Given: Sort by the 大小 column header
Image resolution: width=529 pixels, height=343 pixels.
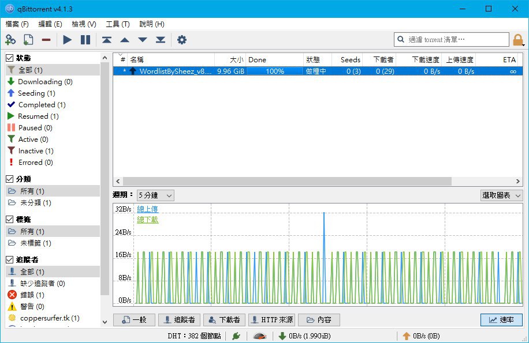Looking at the screenshot, I should (x=230, y=59).
